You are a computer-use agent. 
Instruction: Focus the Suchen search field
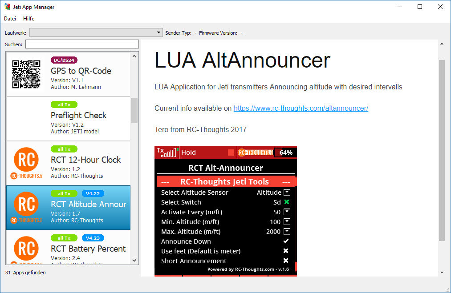pos(82,44)
